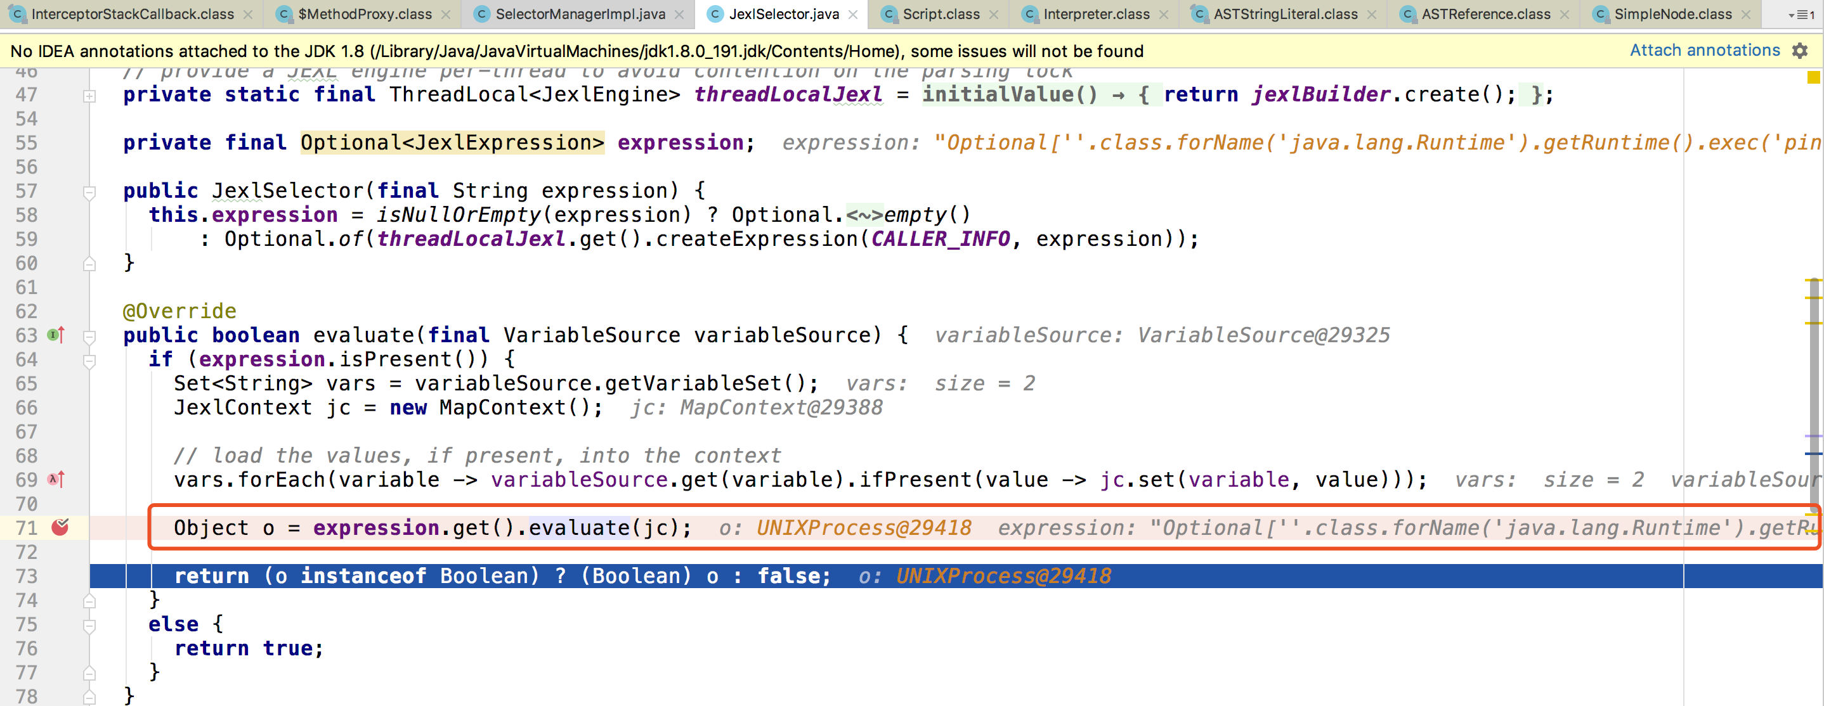
Task: Click the VariableSource@29325 inline debug value
Action: pos(1263,335)
